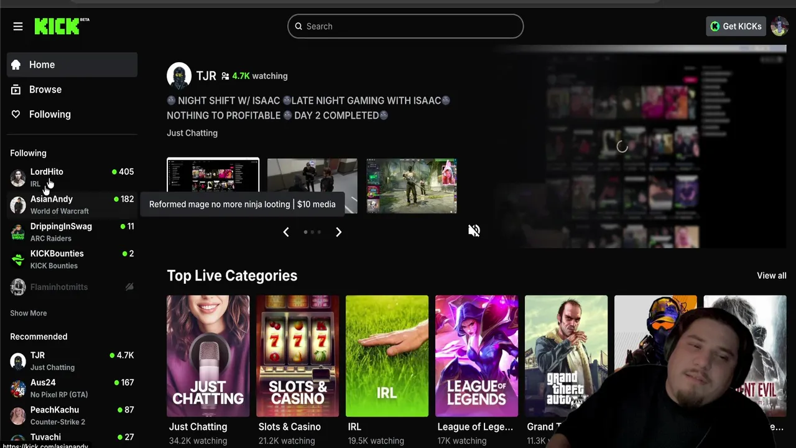Click 'World of Warcraft' under AsianAndy
Image resolution: width=796 pixels, height=448 pixels.
tap(60, 211)
